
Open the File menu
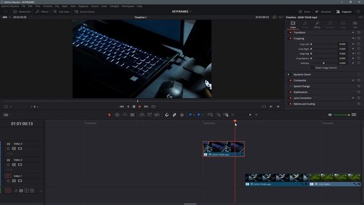(x=23, y=6)
